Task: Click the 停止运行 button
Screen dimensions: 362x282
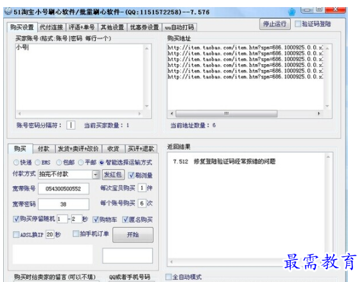Action: coord(275,24)
